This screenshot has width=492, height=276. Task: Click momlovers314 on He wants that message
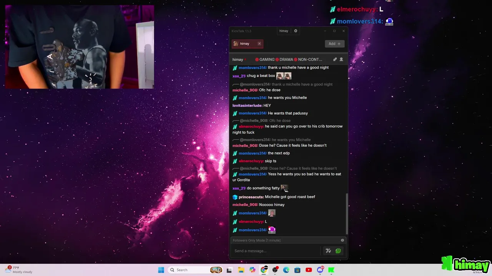(253, 113)
